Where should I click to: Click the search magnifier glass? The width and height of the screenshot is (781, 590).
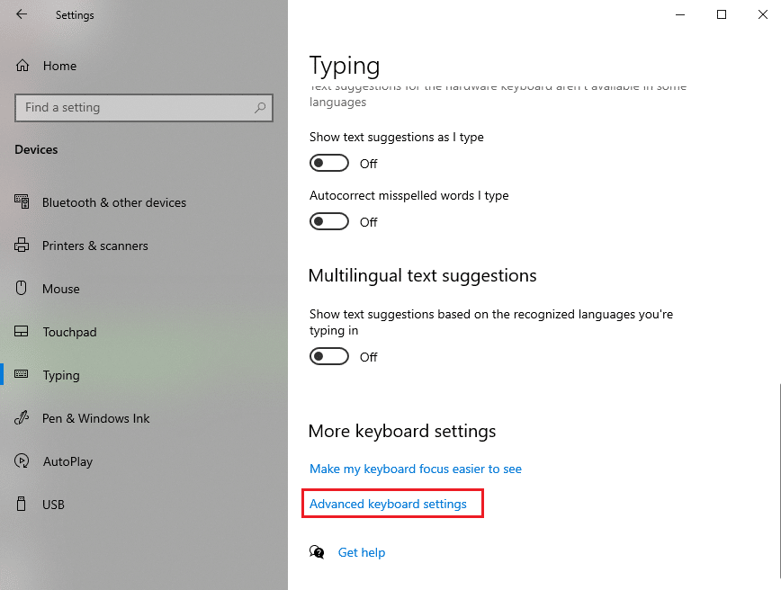pos(260,107)
